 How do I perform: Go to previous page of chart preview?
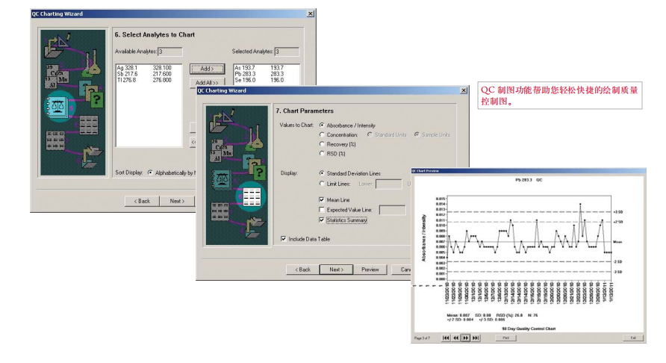[455, 338]
